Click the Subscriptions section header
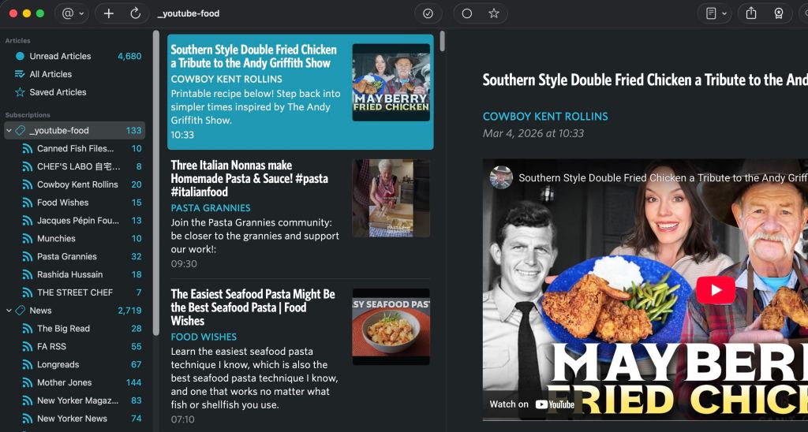This screenshot has height=432, width=808. 28,115
